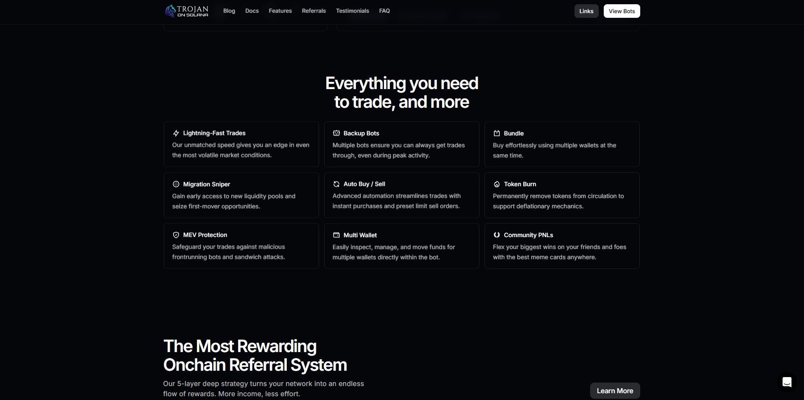Screen dimensions: 804x400
Task: Click the Token Burn flame icon
Action: [497, 184]
